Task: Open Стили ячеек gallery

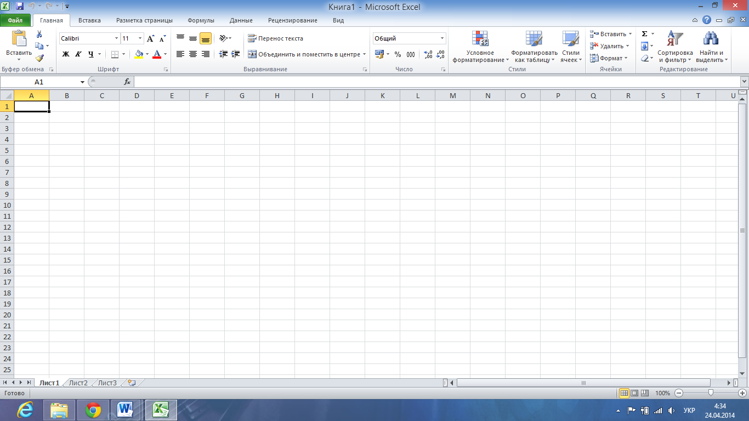Action: tap(571, 47)
